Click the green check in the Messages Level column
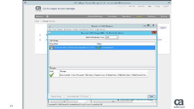This screenshot has width=194, height=109. click(51, 75)
